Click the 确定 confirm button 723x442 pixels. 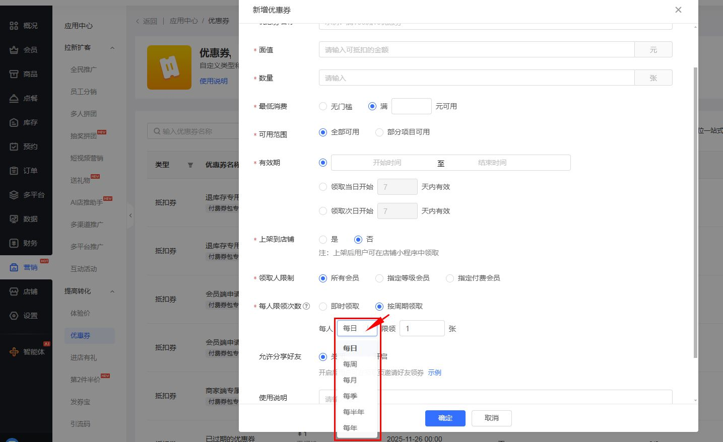[x=445, y=418]
